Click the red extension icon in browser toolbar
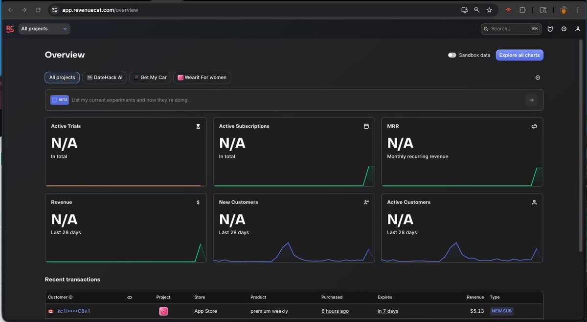This screenshot has height=322, width=587. click(509, 10)
